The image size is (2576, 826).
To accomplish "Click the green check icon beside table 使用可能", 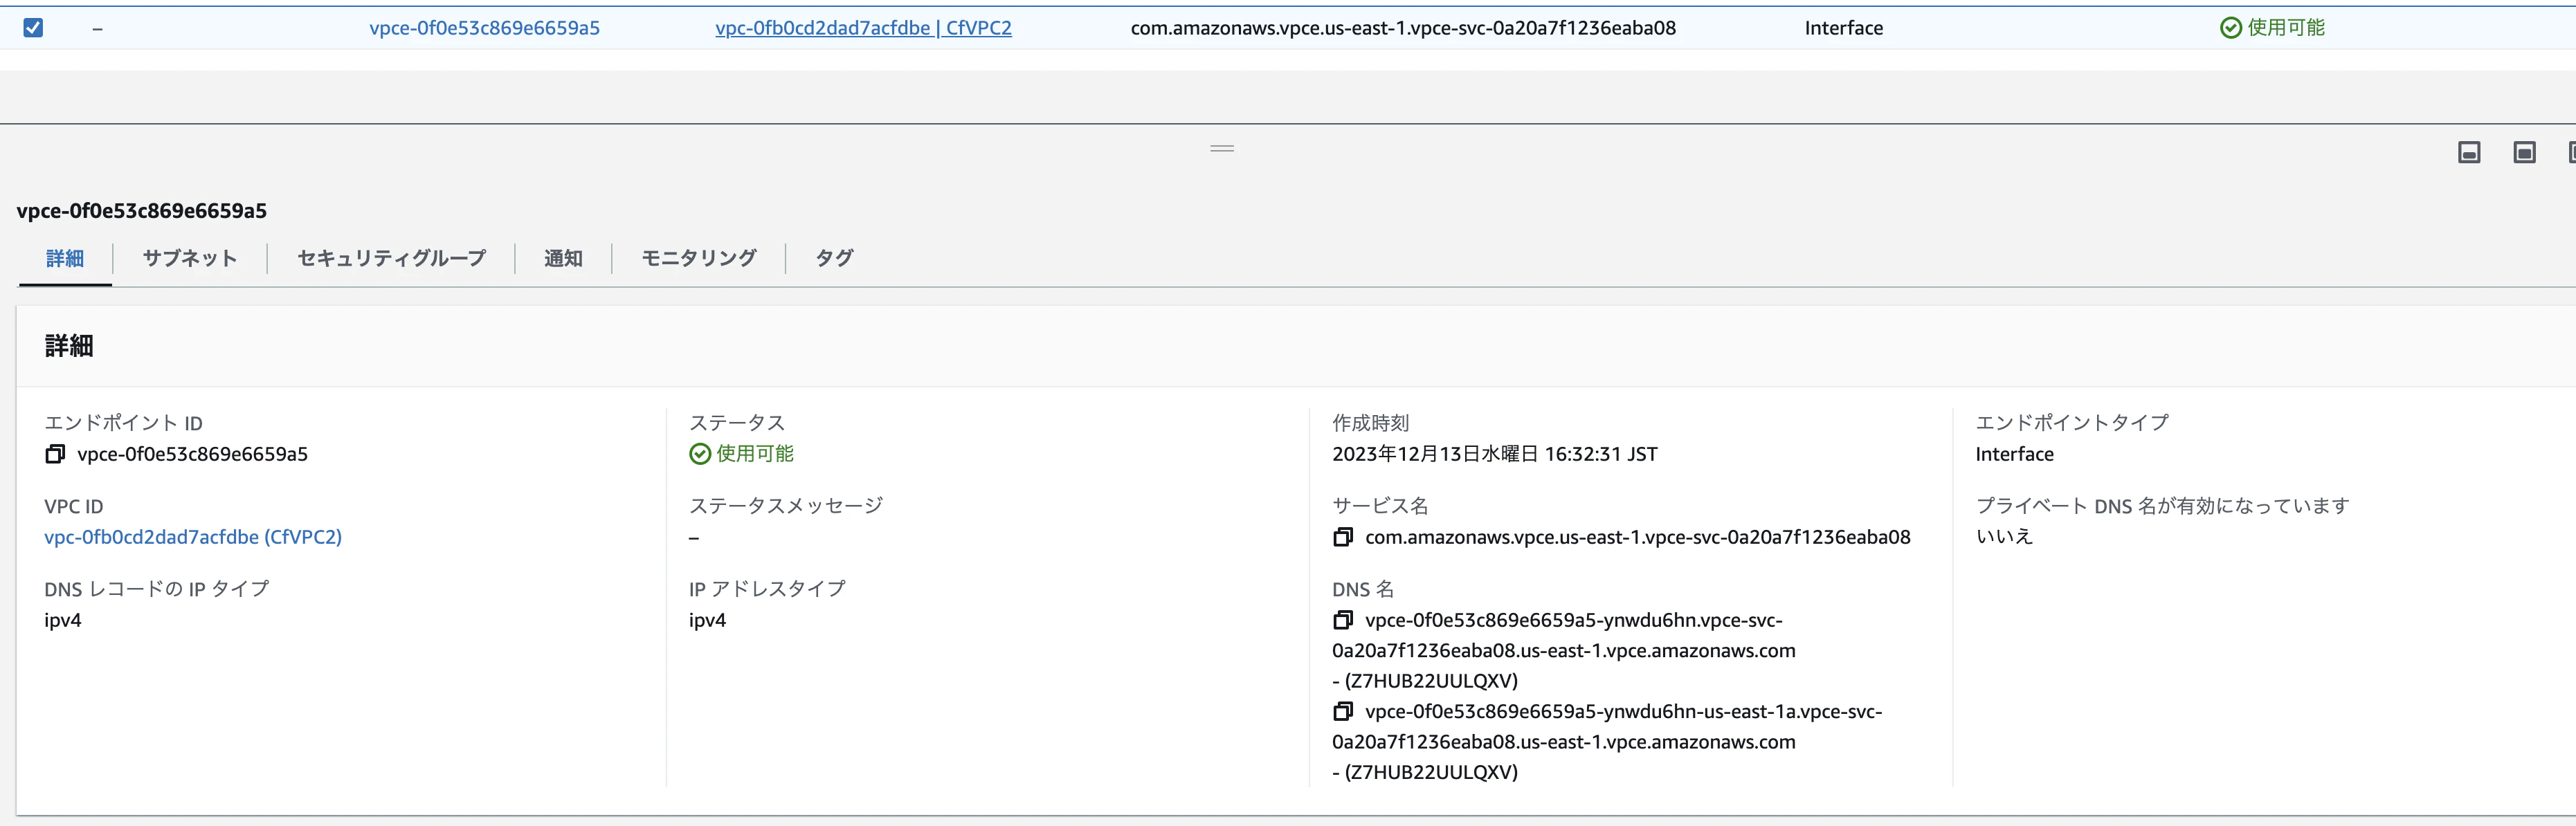I will pos(2230,28).
